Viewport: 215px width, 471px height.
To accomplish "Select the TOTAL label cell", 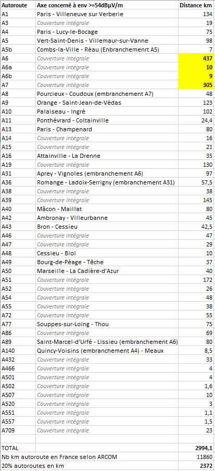I will coord(18,448).
